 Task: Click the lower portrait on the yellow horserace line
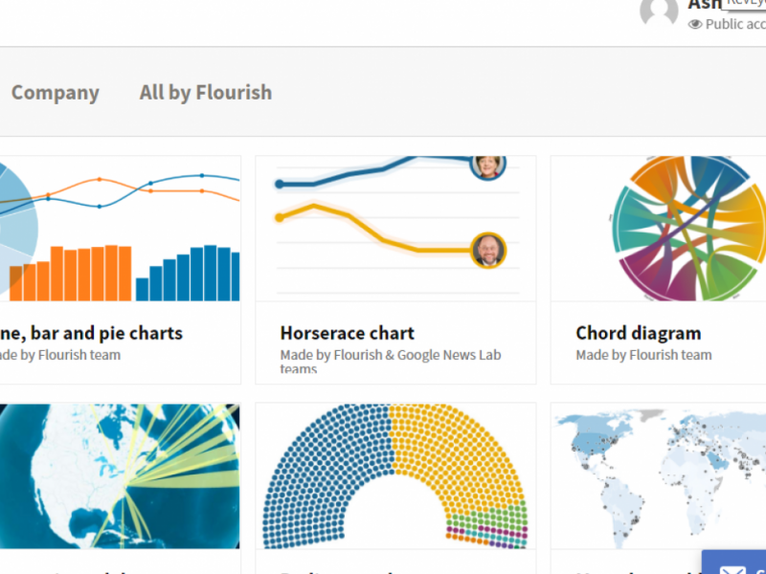(488, 251)
